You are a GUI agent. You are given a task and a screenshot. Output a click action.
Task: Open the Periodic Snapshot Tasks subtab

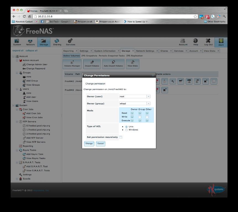pyautogui.click(x=112, y=56)
